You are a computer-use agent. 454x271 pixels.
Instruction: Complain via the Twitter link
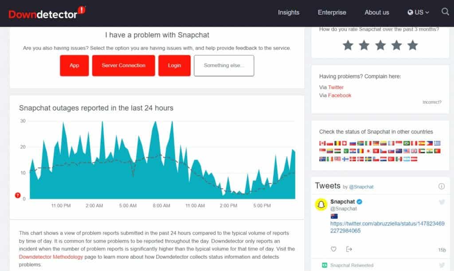(336, 87)
